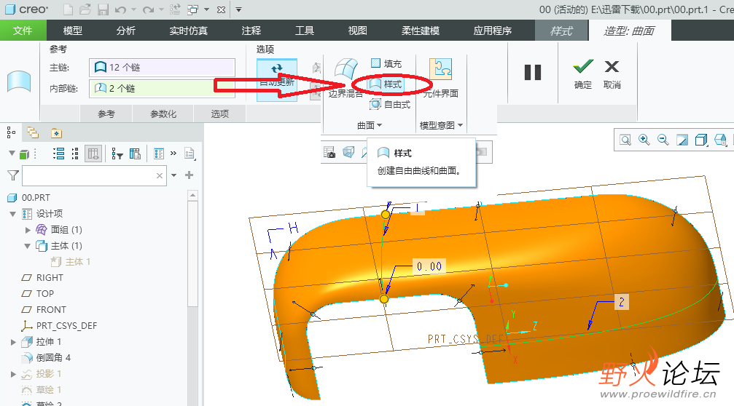The width and height of the screenshot is (734, 406).
Task: Click the Windows switch icon in quick access toolbar
Action: tap(192, 9)
